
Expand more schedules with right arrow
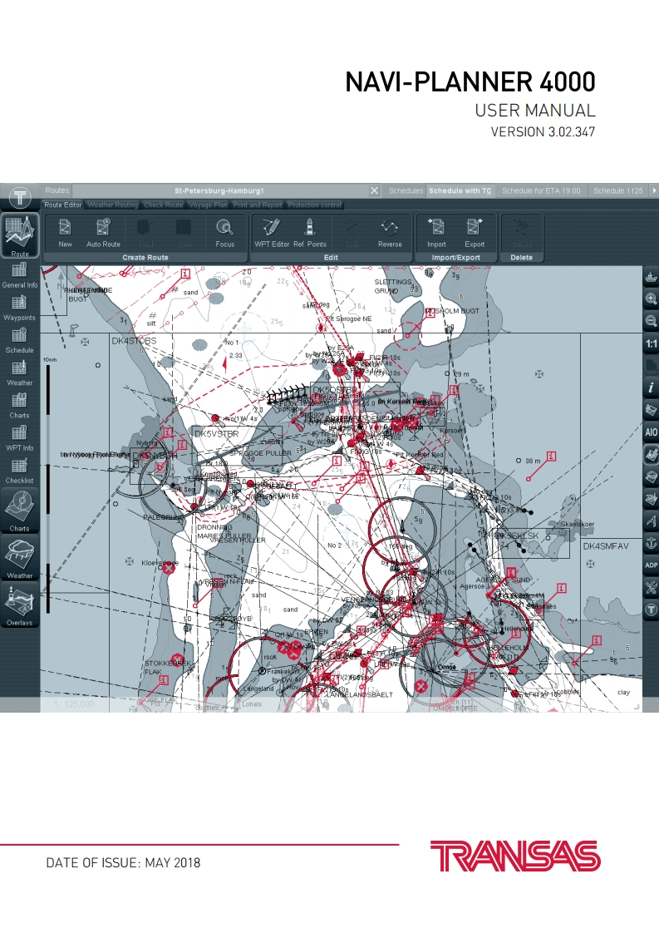click(x=654, y=191)
